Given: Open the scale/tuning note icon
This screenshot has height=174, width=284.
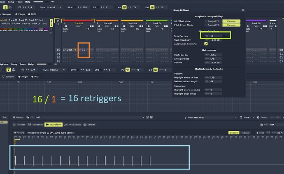Looking at the screenshot, I should coord(186,117).
